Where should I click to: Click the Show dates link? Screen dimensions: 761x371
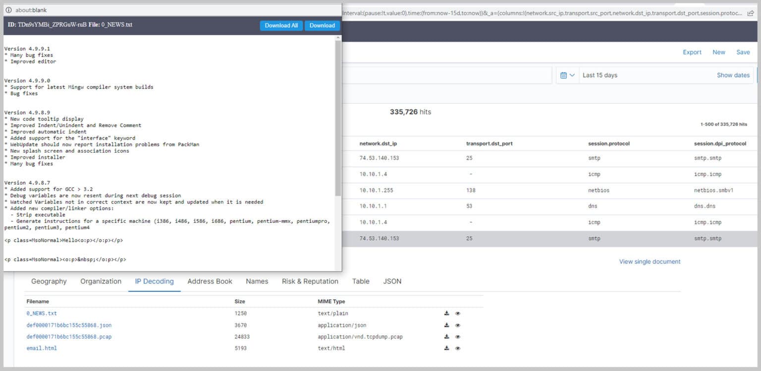[x=733, y=75]
